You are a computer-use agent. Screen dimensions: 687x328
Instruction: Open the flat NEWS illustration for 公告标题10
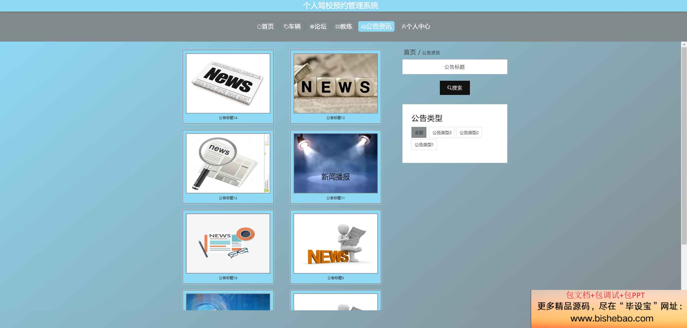(228, 244)
